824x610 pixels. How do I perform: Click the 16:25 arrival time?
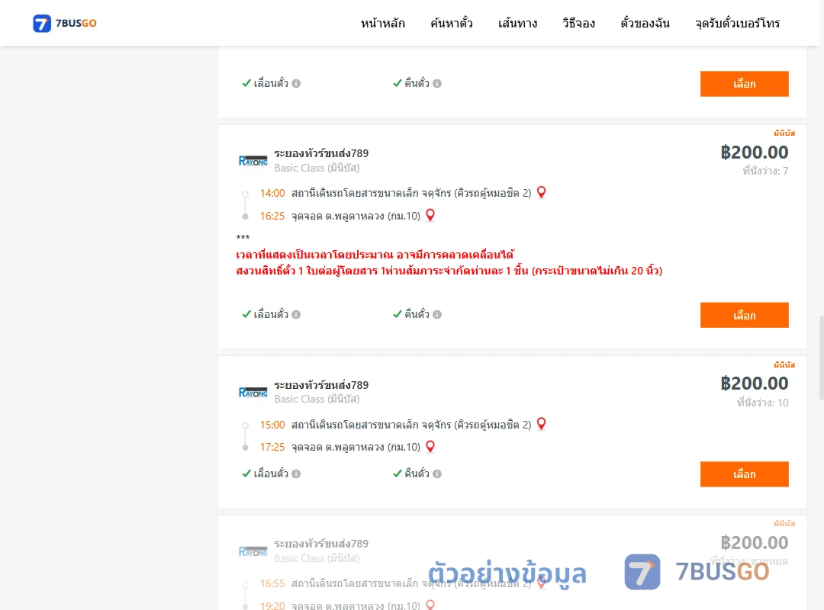272,216
